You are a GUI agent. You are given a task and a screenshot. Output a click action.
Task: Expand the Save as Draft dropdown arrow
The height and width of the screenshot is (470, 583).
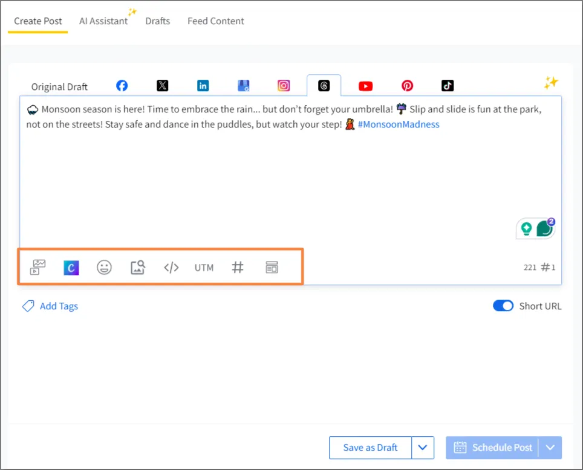(422, 448)
